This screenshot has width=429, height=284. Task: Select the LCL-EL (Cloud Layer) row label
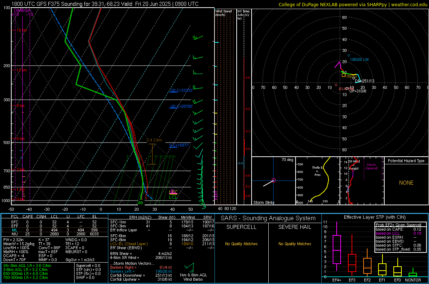tap(129, 244)
